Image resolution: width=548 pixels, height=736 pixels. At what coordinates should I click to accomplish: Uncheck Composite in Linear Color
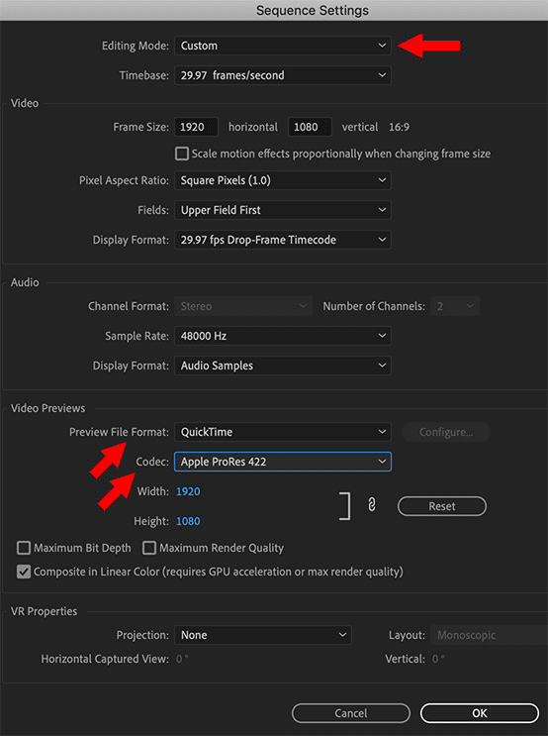click(24, 572)
